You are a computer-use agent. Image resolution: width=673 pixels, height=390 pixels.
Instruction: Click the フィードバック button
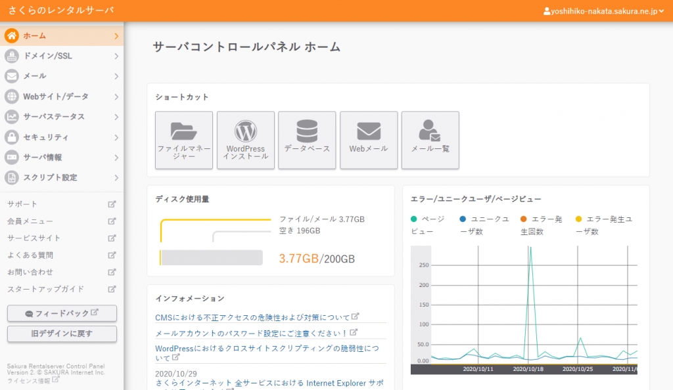(62, 313)
